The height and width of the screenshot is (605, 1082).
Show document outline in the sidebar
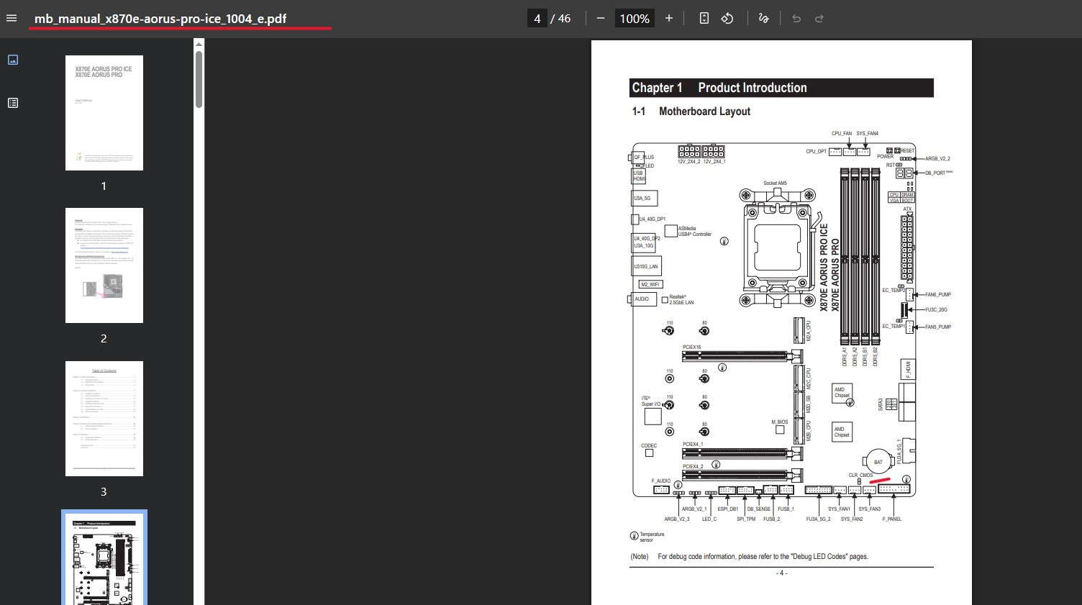13,103
